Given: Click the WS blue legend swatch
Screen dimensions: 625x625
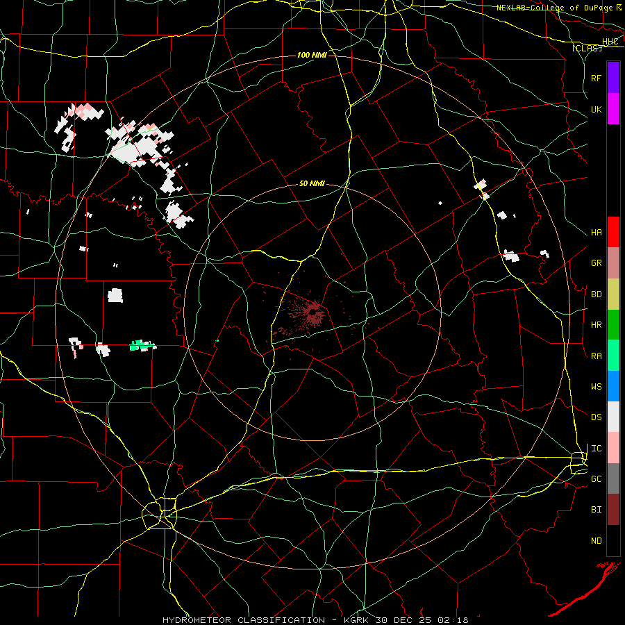Looking at the screenshot, I should point(613,386).
